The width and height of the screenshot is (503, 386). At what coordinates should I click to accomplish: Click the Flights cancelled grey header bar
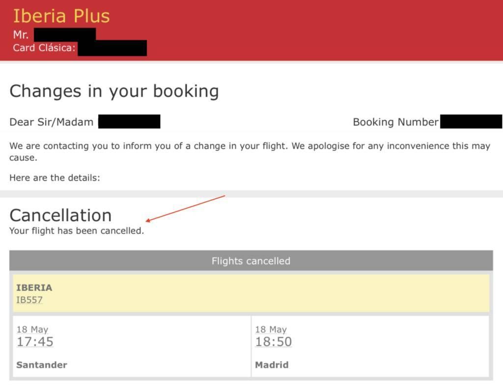(251, 261)
